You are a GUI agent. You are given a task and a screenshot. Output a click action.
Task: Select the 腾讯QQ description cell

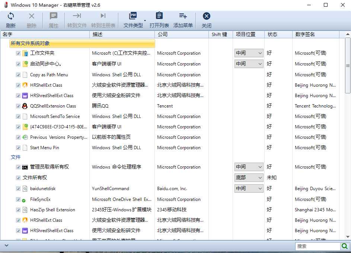point(100,106)
